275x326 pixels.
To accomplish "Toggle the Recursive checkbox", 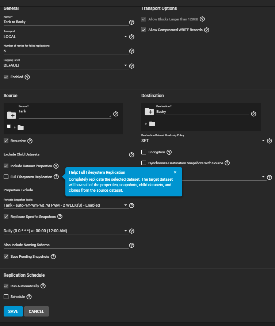I will point(6,141).
